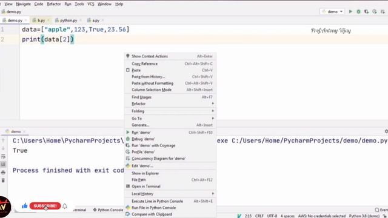Click the Subscribe button
The image size is (388, 218).
45,206
